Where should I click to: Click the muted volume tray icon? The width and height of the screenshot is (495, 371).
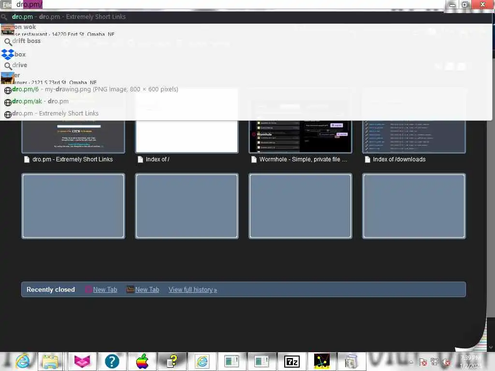click(446, 362)
